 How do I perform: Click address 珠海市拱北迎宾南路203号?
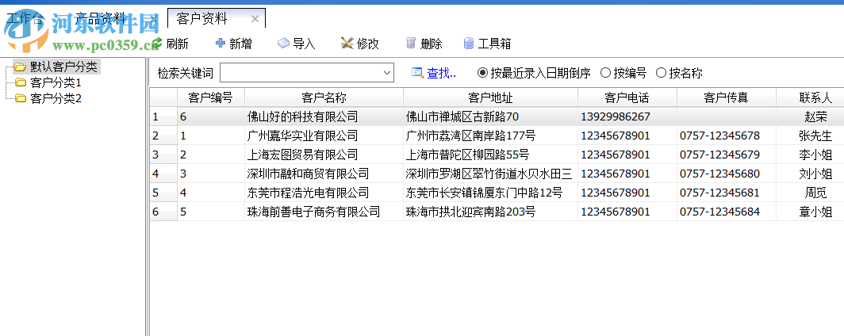[x=470, y=212]
